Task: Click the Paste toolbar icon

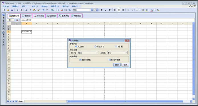Action: pyautogui.click(x=34, y=10)
